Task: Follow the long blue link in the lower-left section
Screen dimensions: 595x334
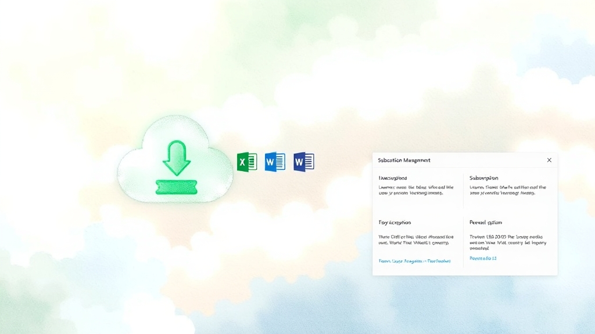Action: tap(414, 261)
